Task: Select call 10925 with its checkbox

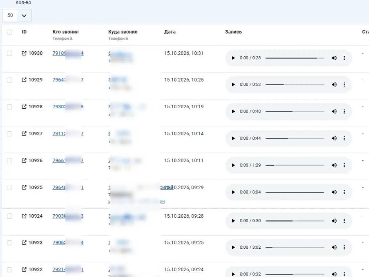Action: click(x=10, y=187)
